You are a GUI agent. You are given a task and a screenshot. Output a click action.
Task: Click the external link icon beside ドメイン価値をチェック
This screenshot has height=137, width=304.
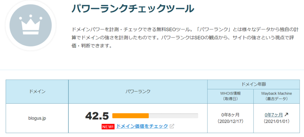(172, 126)
